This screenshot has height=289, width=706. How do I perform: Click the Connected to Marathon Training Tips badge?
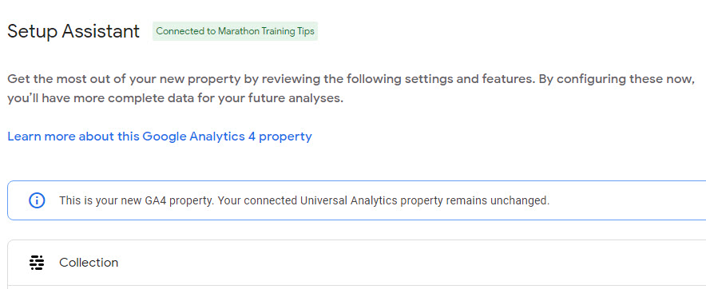pos(235,31)
